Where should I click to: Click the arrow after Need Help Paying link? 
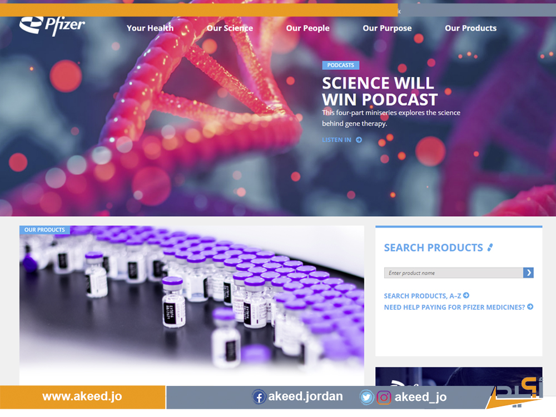530,307
